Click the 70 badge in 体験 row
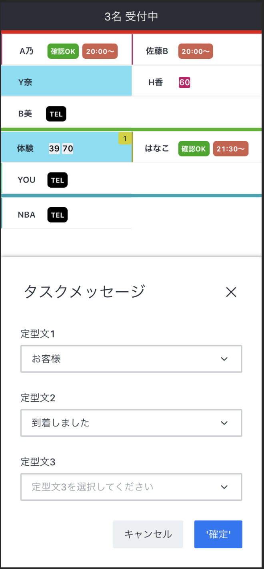Image resolution: width=264 pixels, height=569 pixels. 68,149
